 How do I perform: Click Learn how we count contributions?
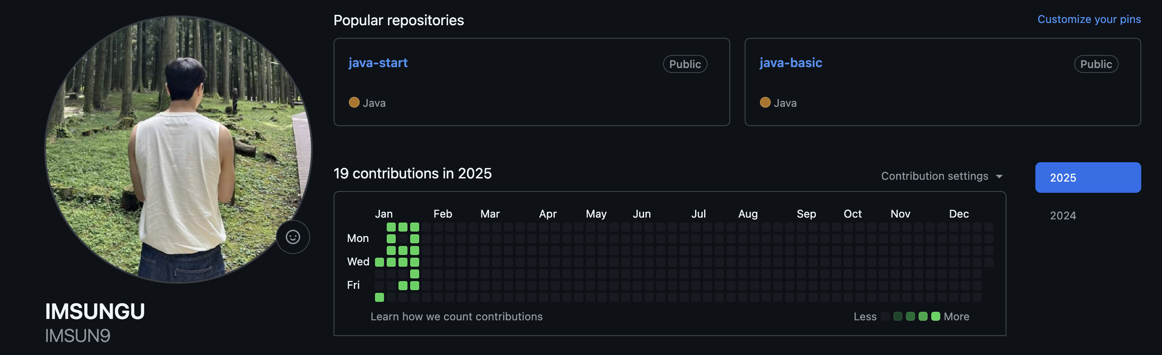point(456,317)
